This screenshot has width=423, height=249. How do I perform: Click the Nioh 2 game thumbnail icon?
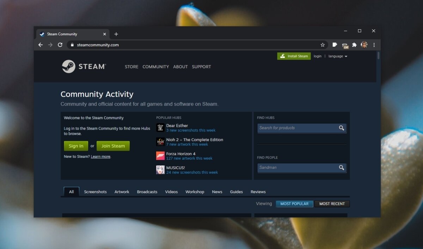coord(160,142)
